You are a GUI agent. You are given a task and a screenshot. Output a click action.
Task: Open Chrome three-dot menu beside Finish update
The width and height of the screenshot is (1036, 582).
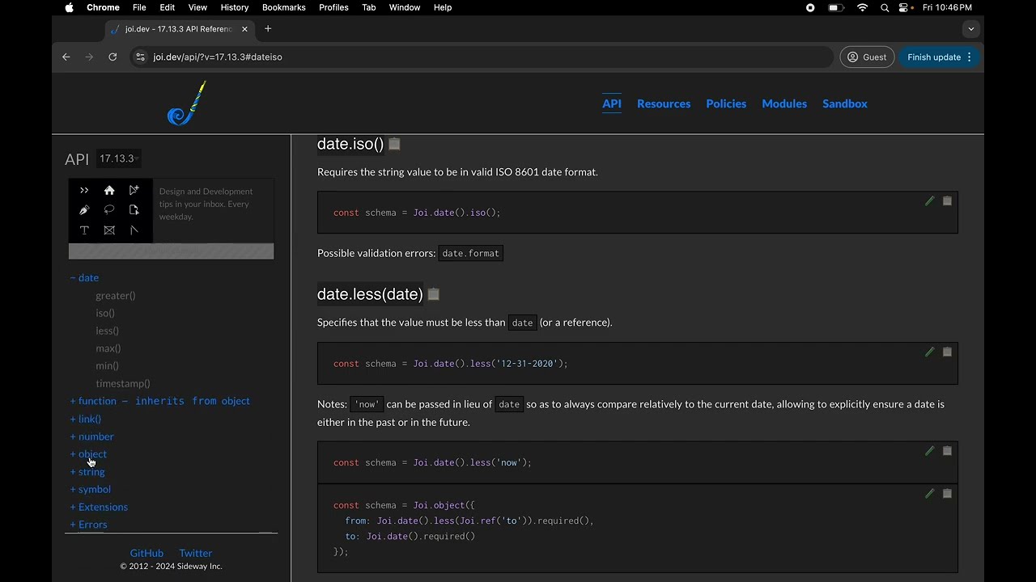(970, 57)
